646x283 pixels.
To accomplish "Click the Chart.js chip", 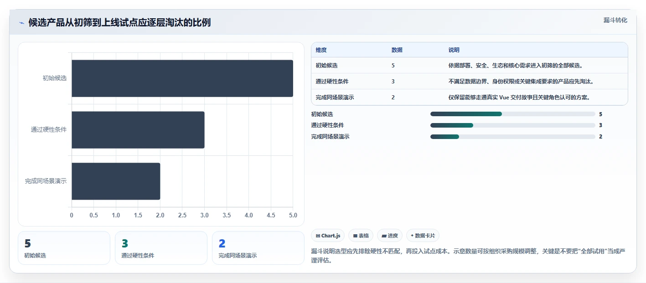I will [328, 236].
